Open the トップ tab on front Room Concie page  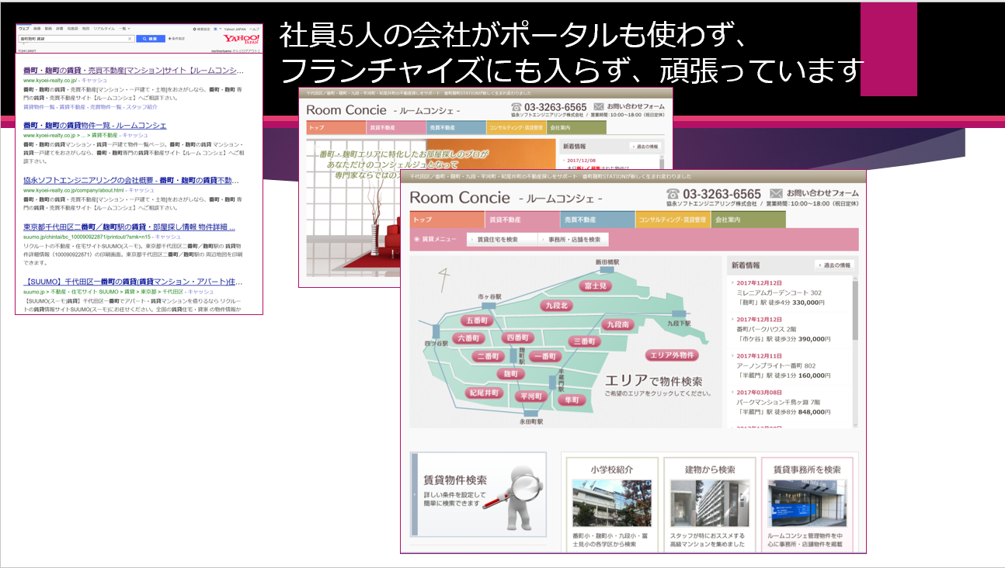(x=447, y=220)
